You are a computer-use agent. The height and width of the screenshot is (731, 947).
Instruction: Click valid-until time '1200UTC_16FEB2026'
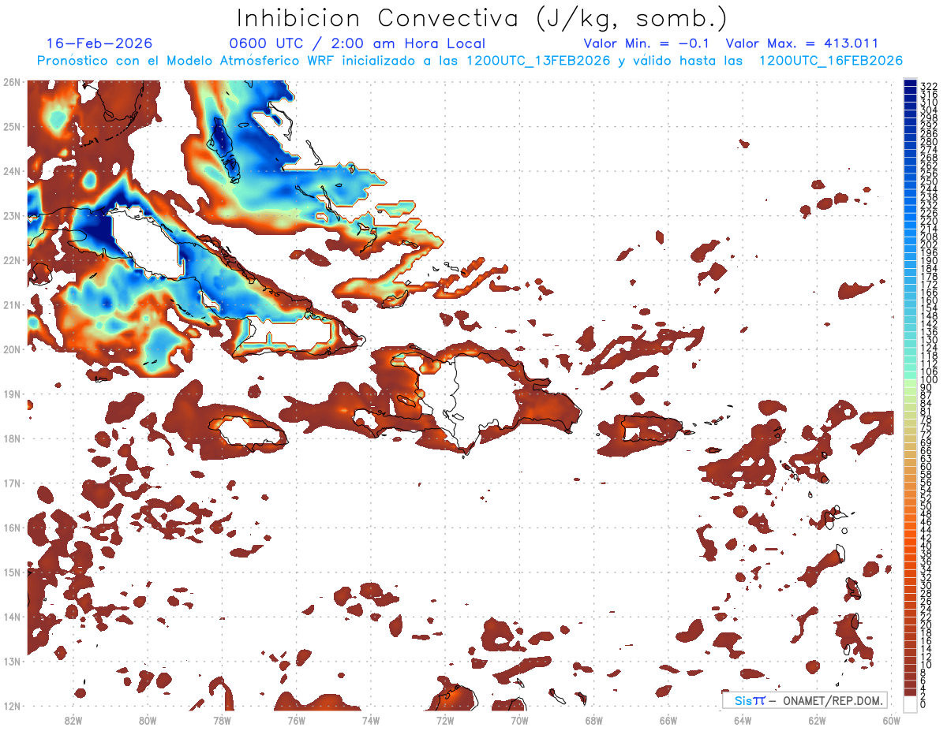click(830, 61)
